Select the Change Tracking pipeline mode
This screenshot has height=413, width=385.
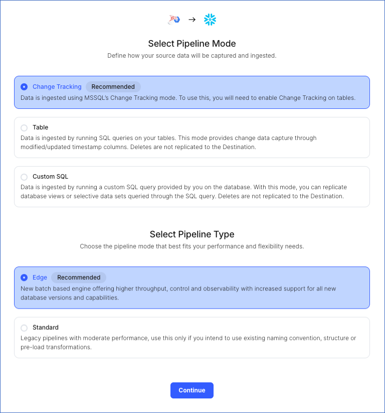tap(24, 86)
